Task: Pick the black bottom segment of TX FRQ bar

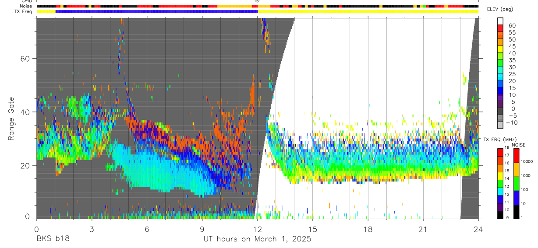Action: [x=500, y=215]
